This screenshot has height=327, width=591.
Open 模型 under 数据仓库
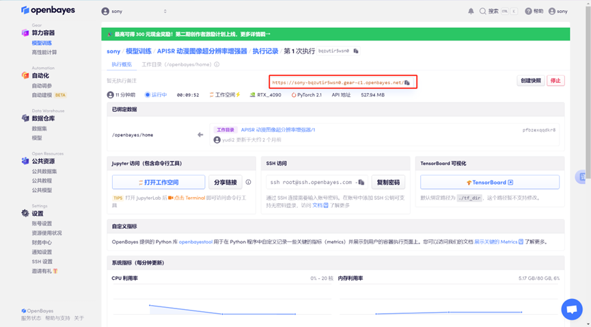click(37, 138)
